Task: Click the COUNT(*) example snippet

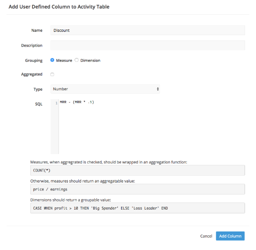Action: click(137, 170)
